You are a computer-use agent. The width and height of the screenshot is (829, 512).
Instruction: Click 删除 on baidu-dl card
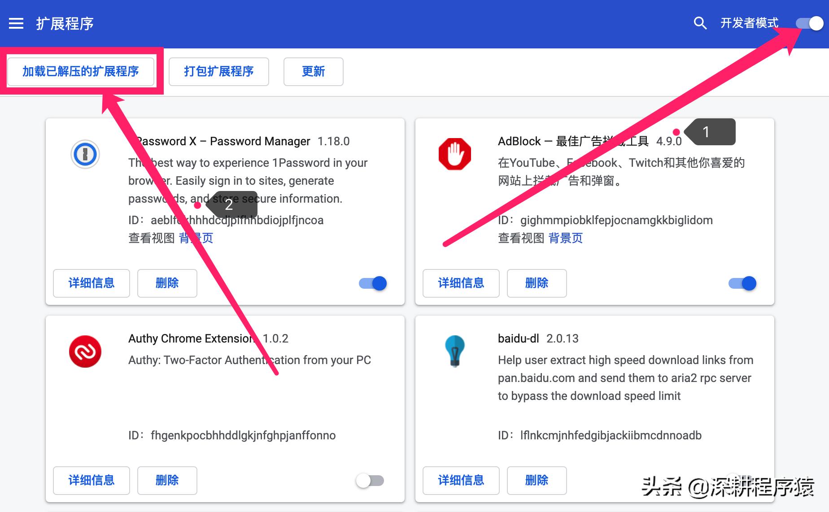(x=537, y=480)
